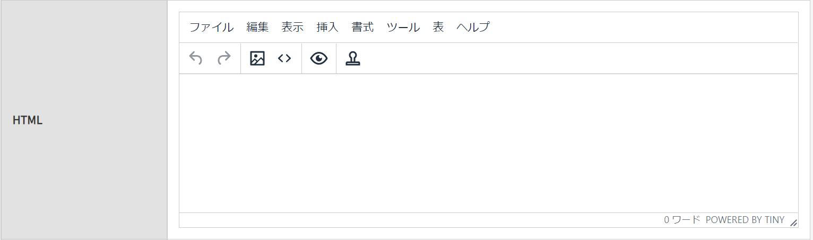The height and width of the screenshot is (240, 813).
Task: Open the ツール menu
Action: click(x=403, y=27)
